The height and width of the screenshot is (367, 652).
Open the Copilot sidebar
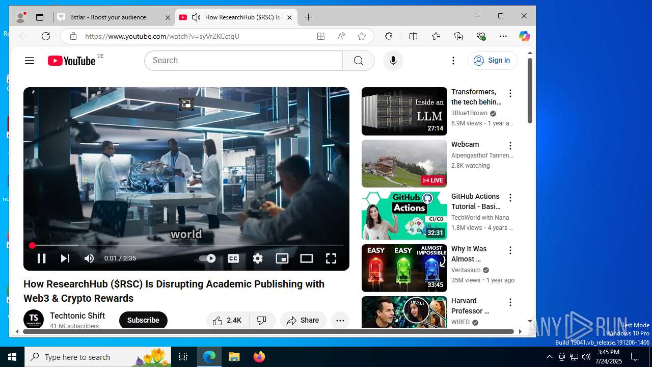[x=524, y=36]
